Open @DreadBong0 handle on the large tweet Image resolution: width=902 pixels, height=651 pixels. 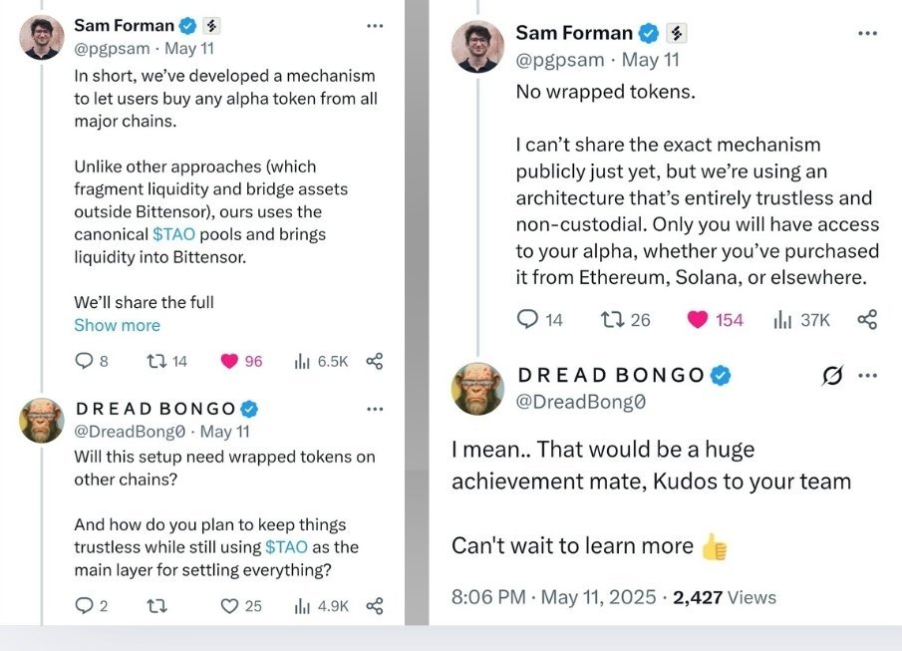click(x=580, y=402)
